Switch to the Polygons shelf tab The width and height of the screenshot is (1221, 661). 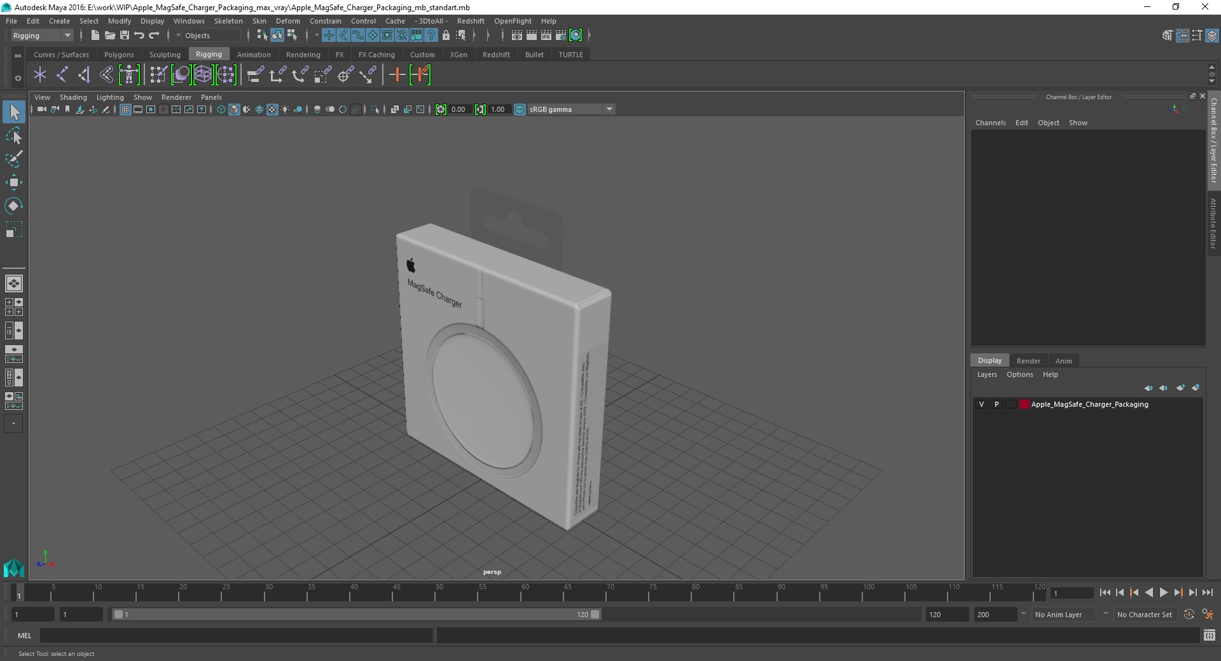click(x=119, y=55)
